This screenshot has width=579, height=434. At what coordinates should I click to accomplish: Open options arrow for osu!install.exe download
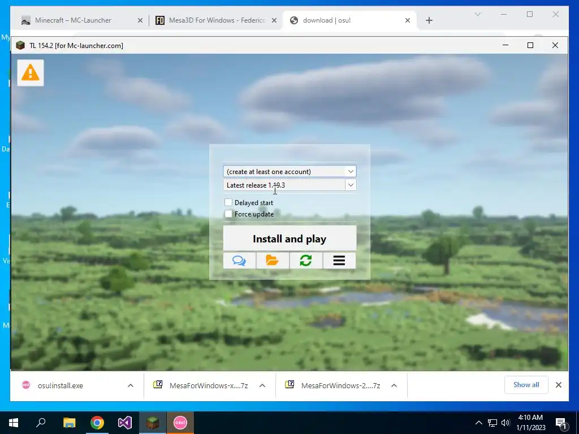tap(131, 385)
